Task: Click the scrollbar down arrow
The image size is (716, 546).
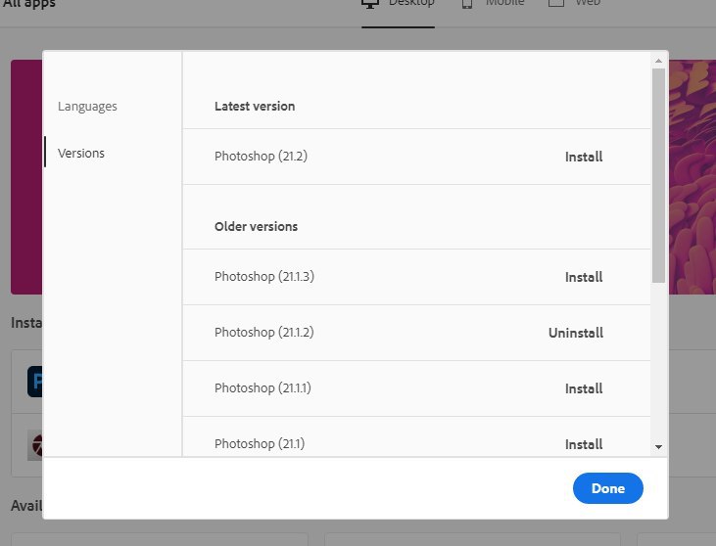Action: (x=658, y=447)
